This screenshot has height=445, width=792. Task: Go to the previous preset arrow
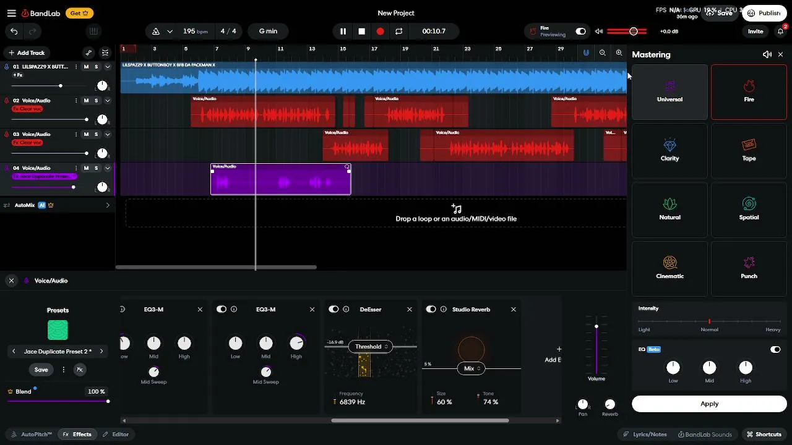(14, 351)
